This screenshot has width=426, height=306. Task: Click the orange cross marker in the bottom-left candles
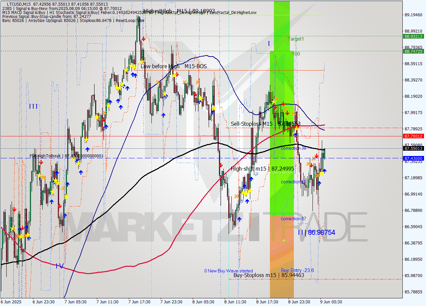pos(18,236)
